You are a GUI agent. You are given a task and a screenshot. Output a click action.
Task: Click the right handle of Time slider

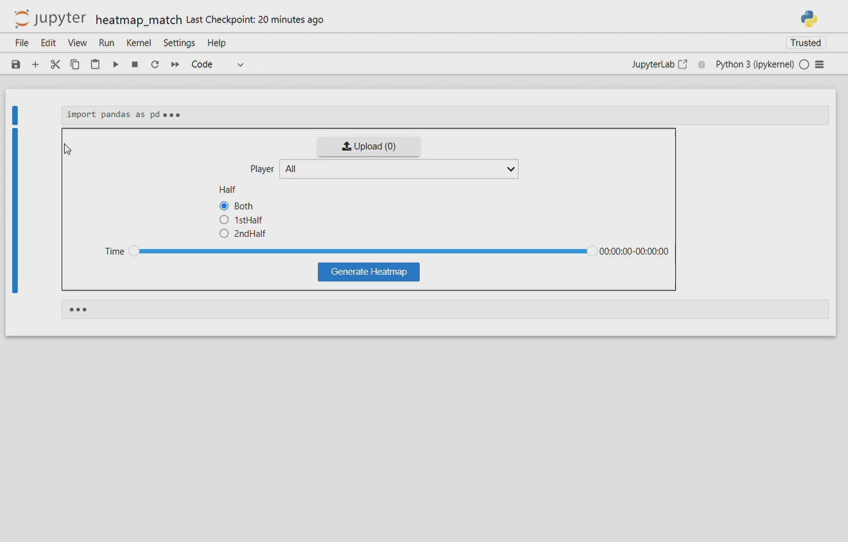592,251
